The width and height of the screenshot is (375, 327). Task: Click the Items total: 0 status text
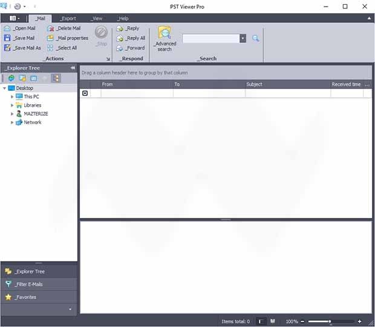click(235, 322)
